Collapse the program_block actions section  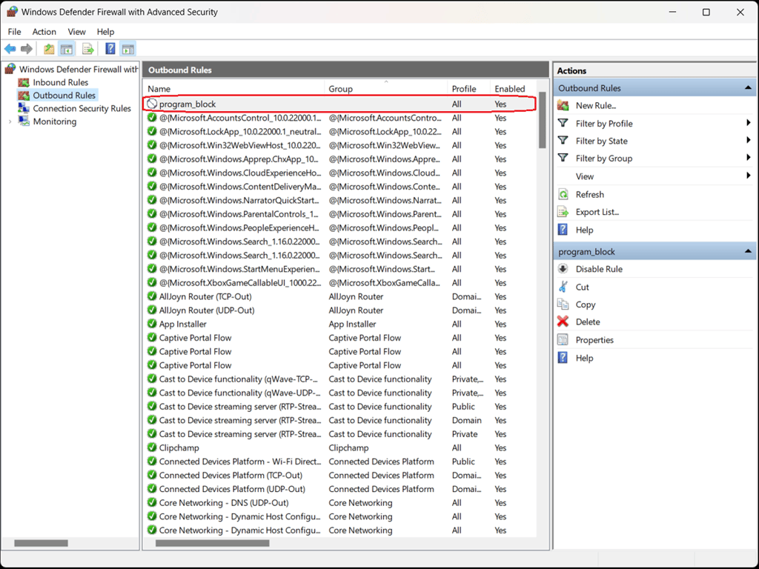[x=748, y=252]
